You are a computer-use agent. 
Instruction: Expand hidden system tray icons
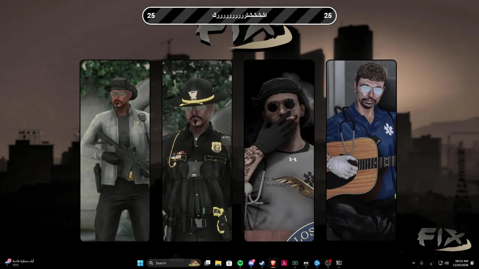point(414,263)
